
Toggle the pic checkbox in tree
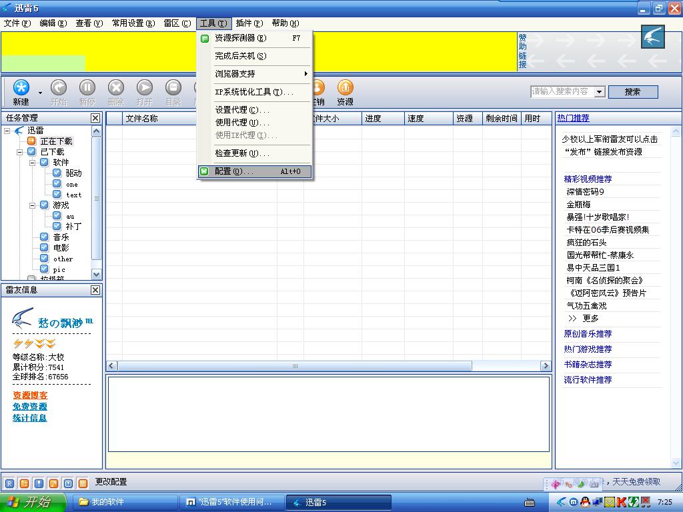point(44,269)
